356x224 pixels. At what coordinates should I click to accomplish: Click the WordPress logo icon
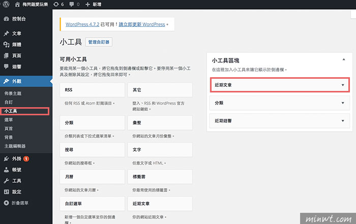coord(6,4)
